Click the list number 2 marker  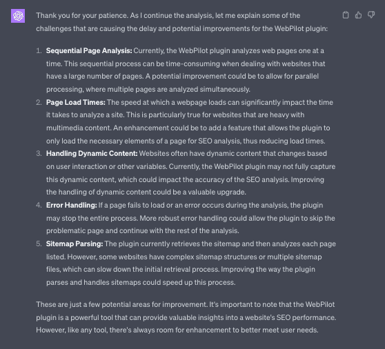[39, 102]
